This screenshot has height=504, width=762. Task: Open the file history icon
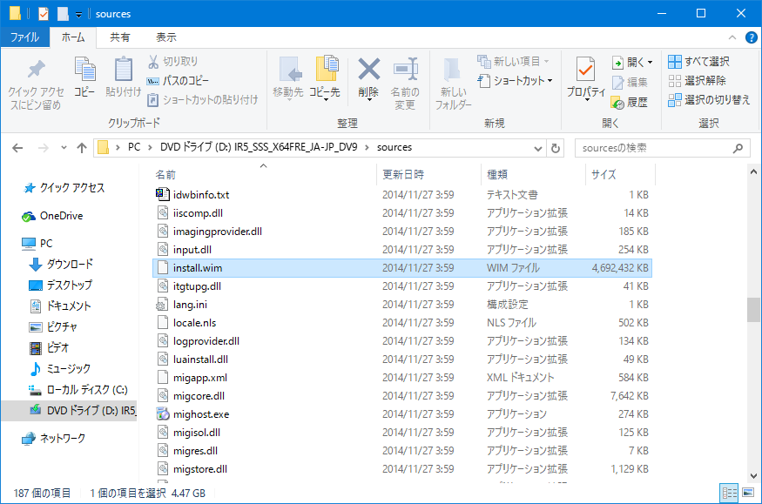[x=617, y=103]
